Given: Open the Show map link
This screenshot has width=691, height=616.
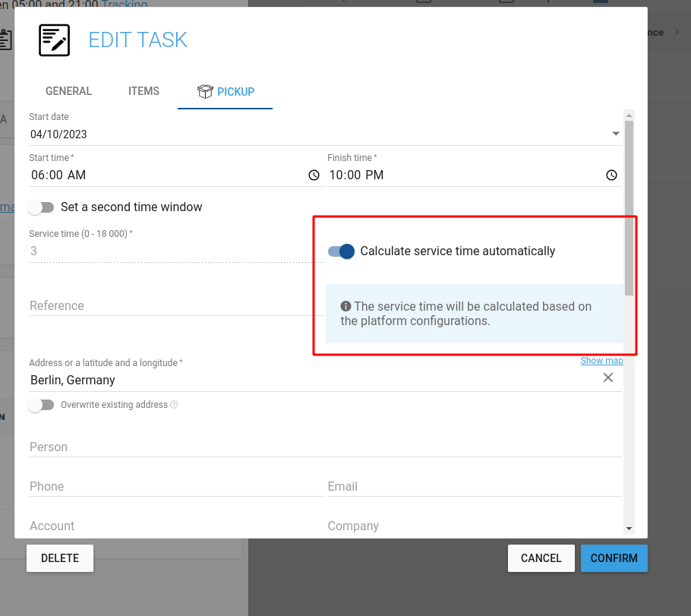Looking at the screenshot, I should [x=601, y=361].
